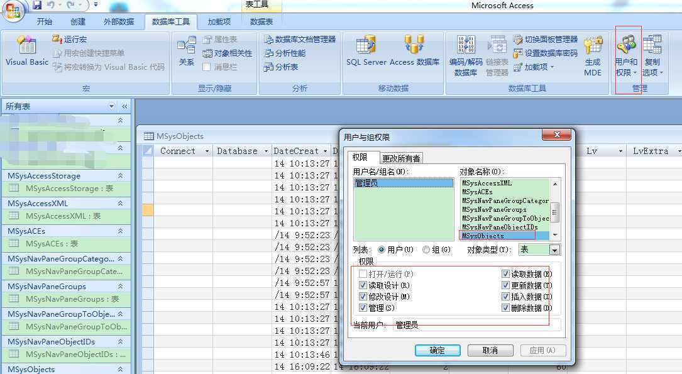The height and width of the screenshot is (374, 682).
Task: Select 管理员 in user name list
Action: (403, 183)
